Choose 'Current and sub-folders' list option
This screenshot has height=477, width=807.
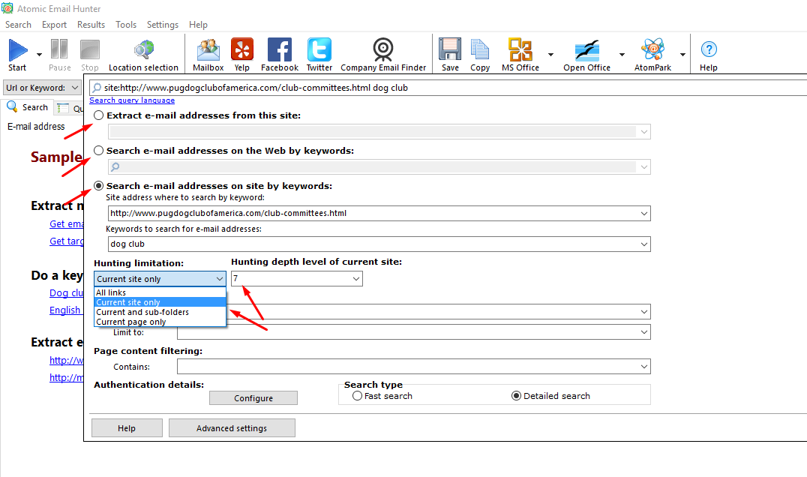tap(160, 312)
